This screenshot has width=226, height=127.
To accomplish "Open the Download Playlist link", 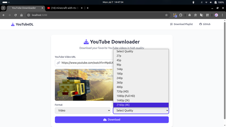I will coord(181,24).
